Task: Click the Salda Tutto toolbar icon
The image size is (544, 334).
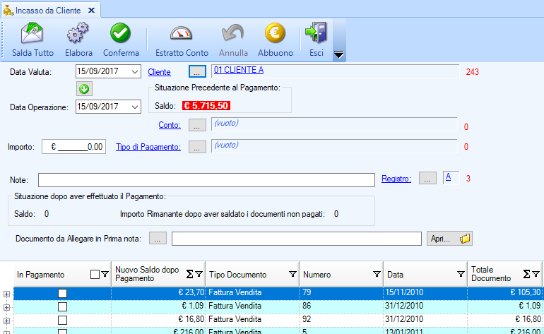Action: pos(33,39)
